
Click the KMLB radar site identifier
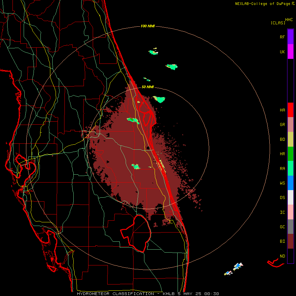click(168, 294)
